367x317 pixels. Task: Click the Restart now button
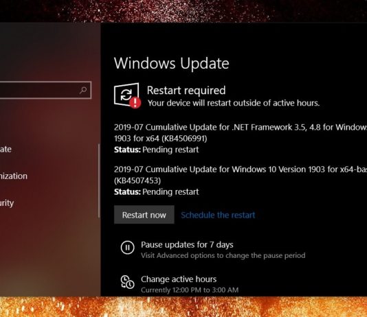[144, 215]
